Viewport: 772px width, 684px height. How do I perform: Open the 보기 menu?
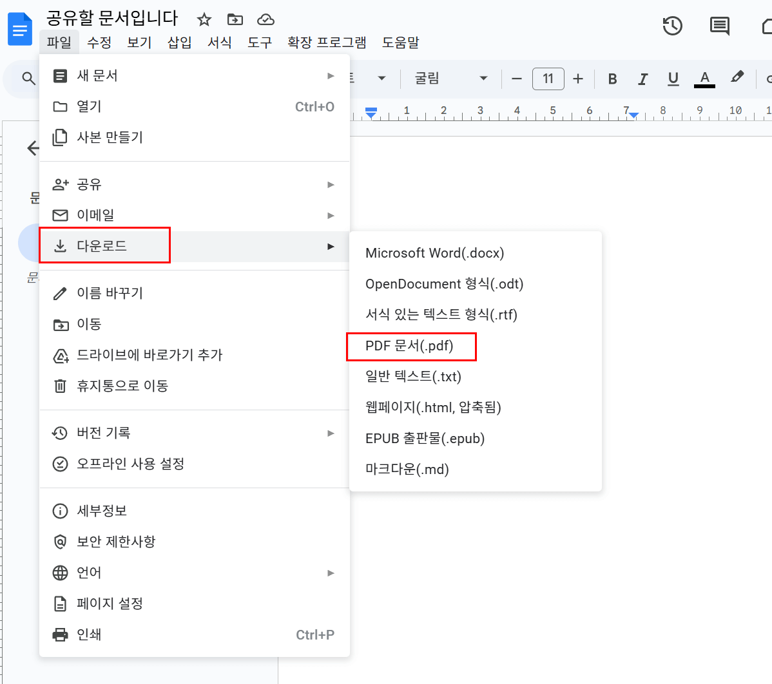tap(139, 43)
